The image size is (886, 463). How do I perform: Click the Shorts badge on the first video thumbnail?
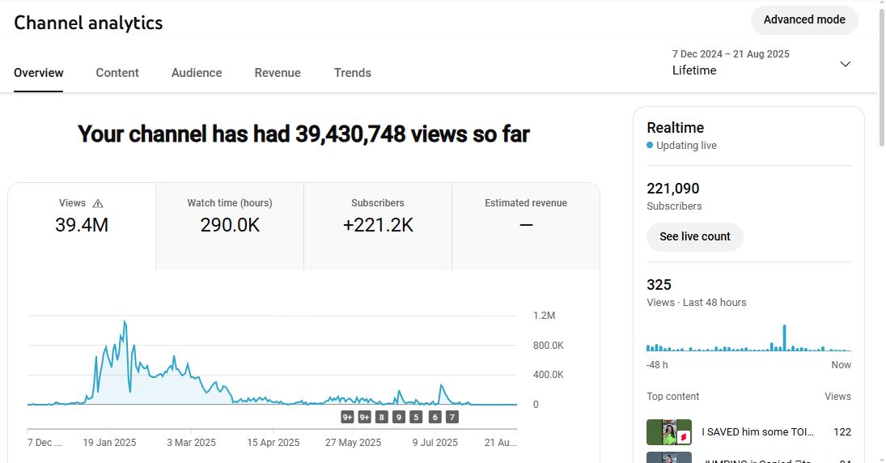pyautogui.click(x=684, y=437)
